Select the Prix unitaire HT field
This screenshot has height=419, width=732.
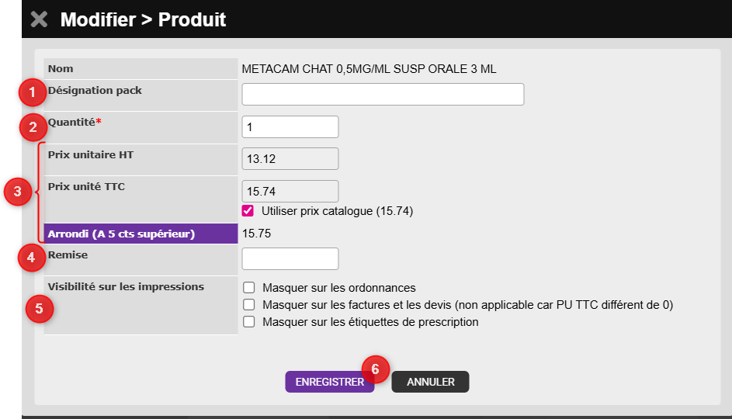coord(290,159)
